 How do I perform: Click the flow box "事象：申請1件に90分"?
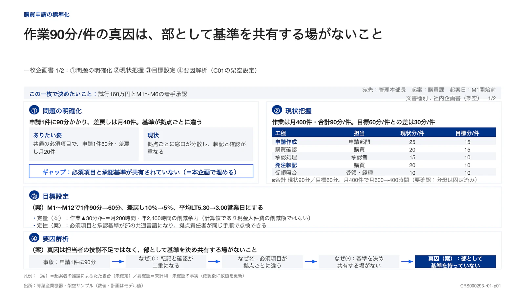pyautogui.click(x=69, y=262)
